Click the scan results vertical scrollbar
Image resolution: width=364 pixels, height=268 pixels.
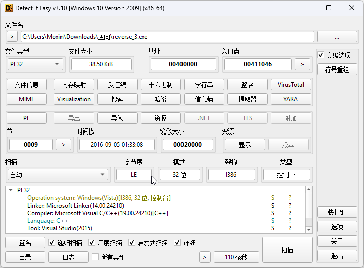coord(309,209)
